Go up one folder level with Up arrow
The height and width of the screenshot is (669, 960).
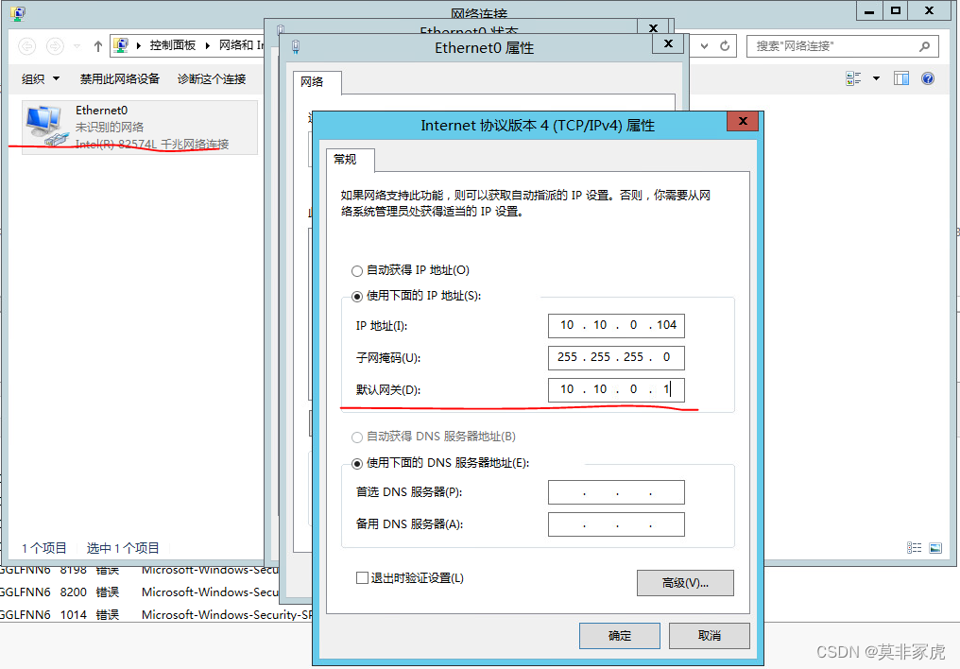98,46
